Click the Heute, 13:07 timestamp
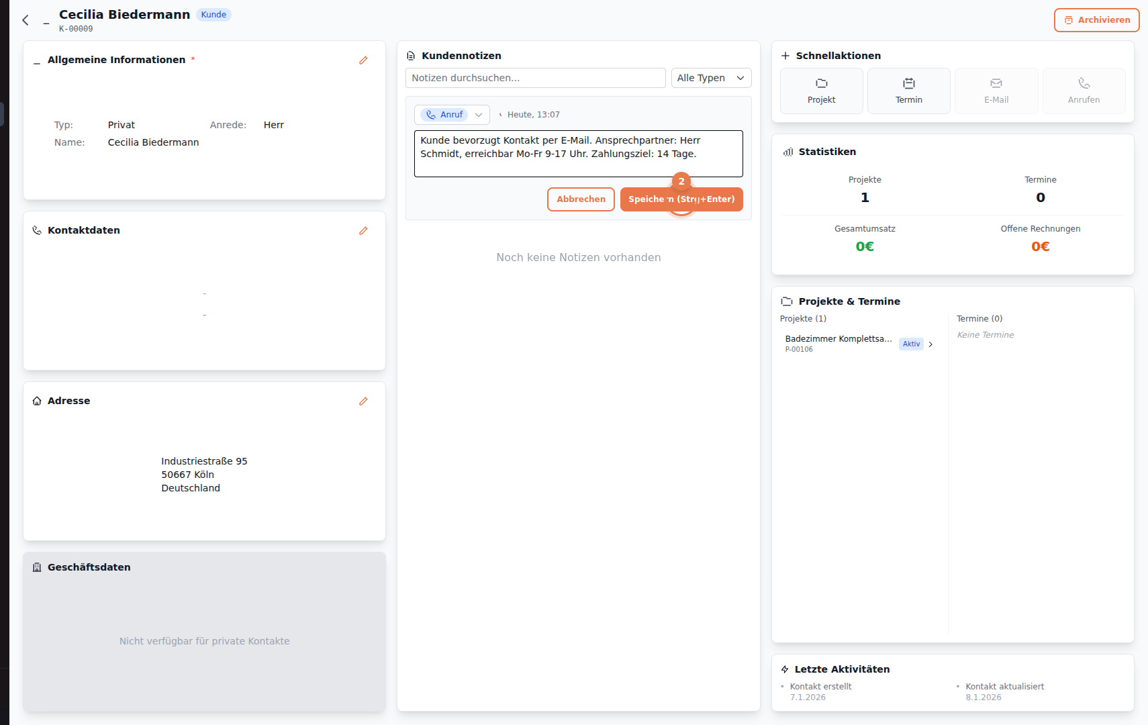This screenshot has width=1148, height=725. click(x=533, y=115)
